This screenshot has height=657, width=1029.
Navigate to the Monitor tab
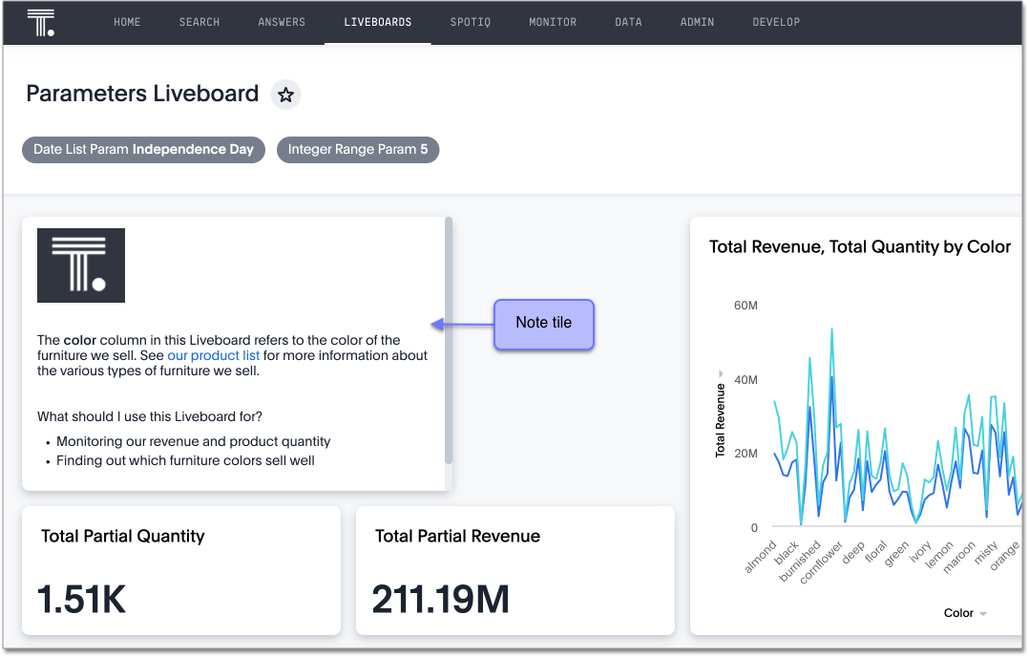tap(553, 22)
